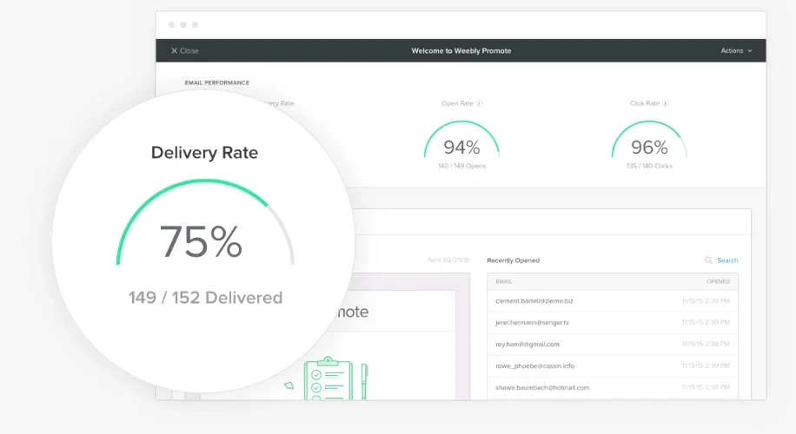Select row shawn.baumbach@hotmail.com
This screenshot has height=434, width=796.
613,388
